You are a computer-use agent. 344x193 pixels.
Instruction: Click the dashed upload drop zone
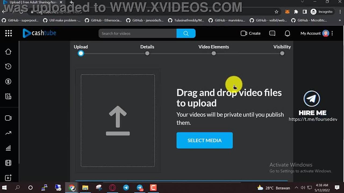pyautogui.click(x=118, y=121)
